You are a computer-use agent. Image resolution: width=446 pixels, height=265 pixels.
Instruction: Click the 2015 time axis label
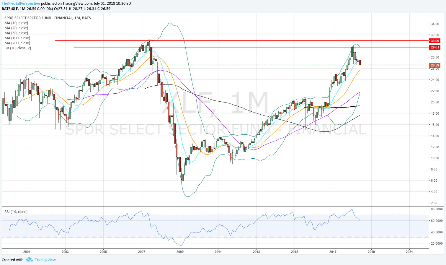point(295,252)
